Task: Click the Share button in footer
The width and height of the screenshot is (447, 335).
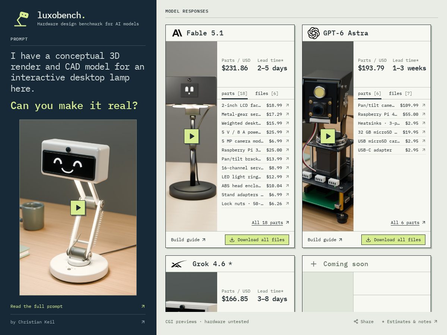Action: point(364,322)
